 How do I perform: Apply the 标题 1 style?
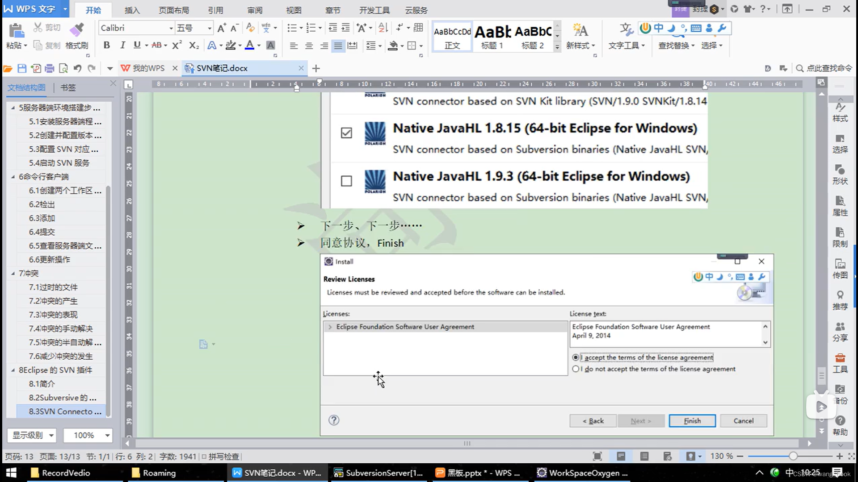click(492, 37)
